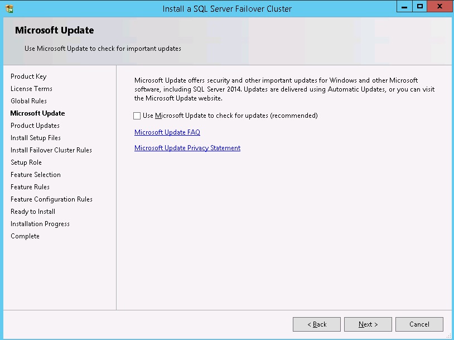Select Feature Configuration Rules step
The height and width of the screenshot is (340, 454).
(x=51, y=199)
